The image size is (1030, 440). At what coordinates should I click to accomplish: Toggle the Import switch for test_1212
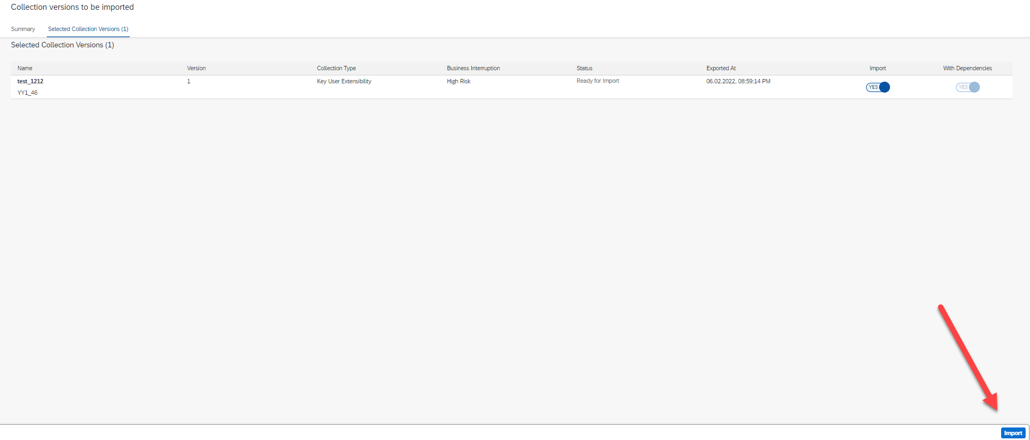click(x=877, y=87)
